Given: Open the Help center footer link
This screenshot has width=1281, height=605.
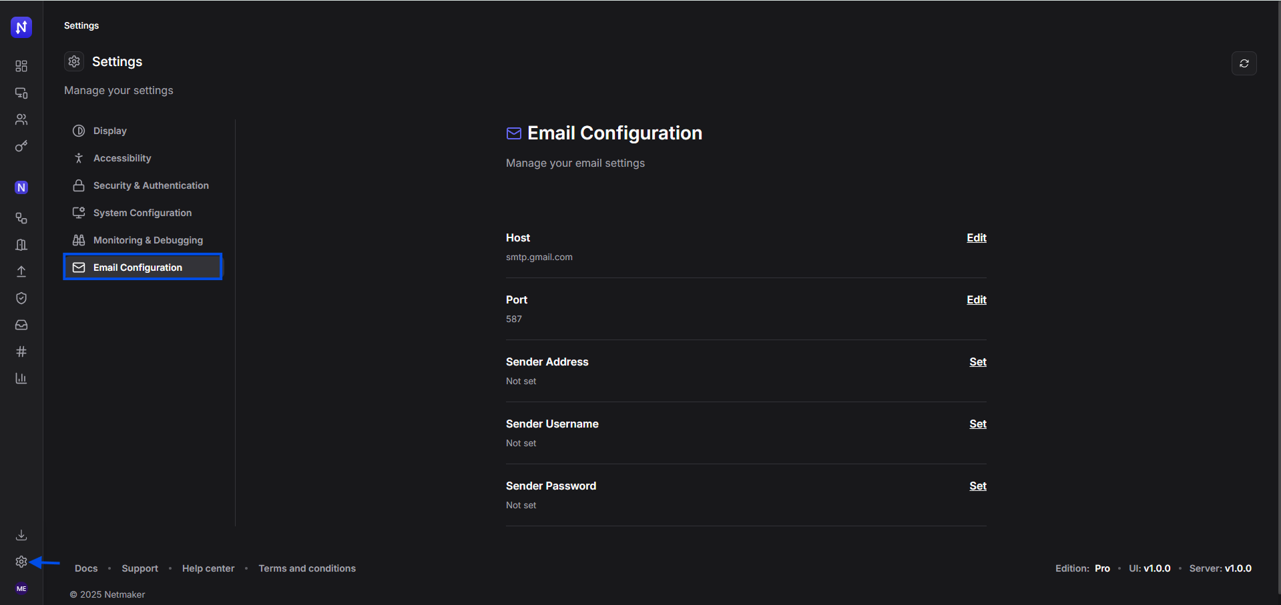Looking at the screenshot, I should pos(208,568).
